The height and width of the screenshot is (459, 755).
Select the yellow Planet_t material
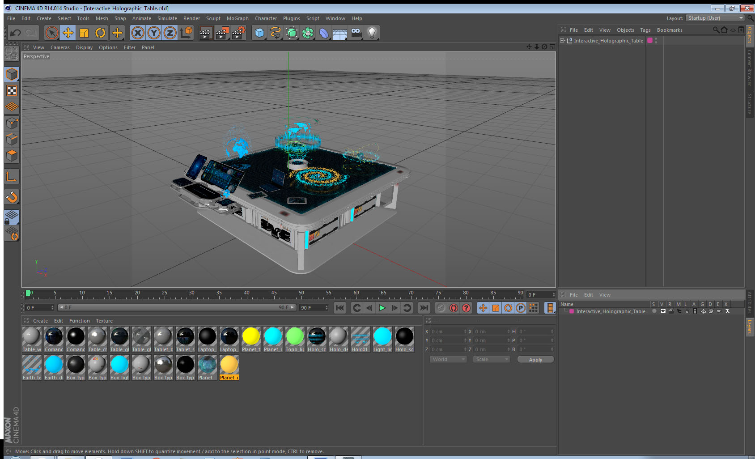(x=251, y=339)
